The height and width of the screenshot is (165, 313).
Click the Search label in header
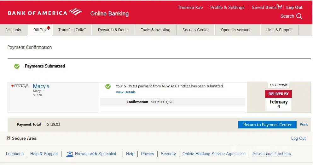click(287, 16)
